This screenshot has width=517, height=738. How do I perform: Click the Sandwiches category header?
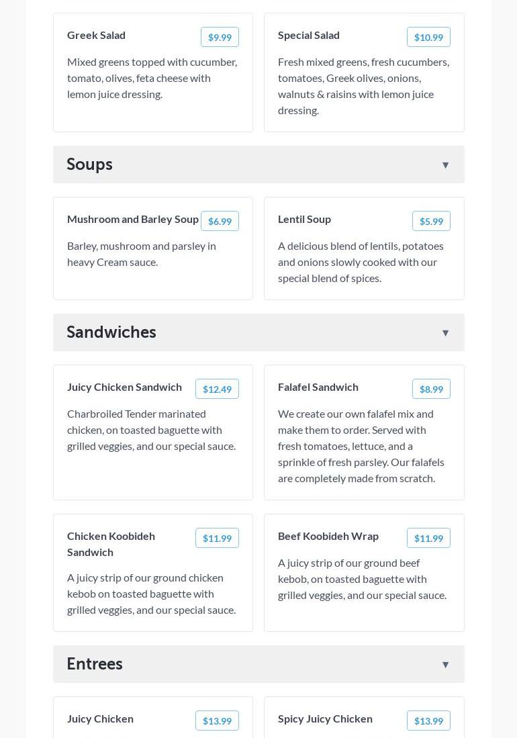point(111,332)
